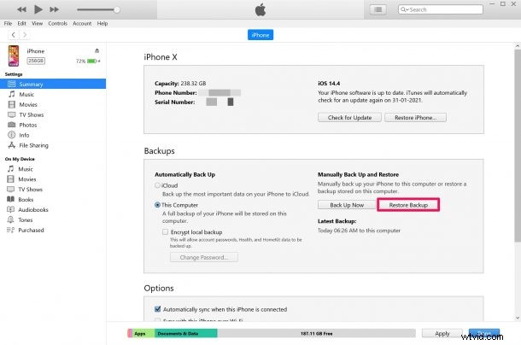Viewport: 521px width, 345px height.
Task: Open the Help menu
Action: (102, 24)
